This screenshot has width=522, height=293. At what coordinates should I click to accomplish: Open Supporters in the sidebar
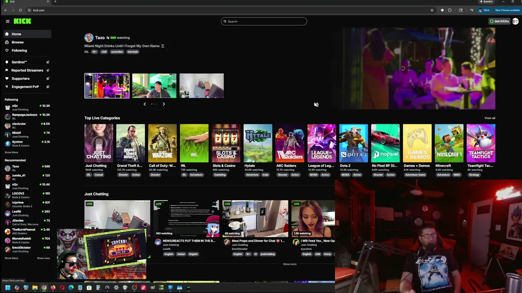point(20,79)
